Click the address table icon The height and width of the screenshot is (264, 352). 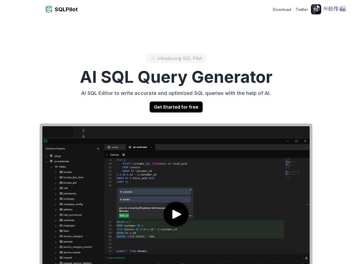(x=61, y=209)
